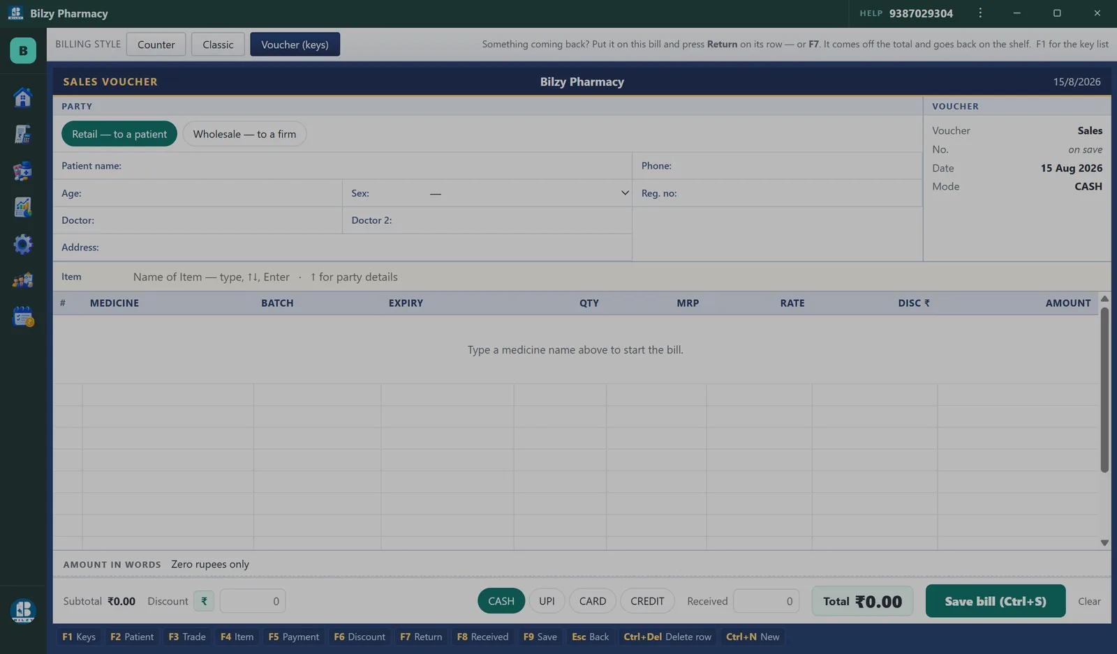1117x654 pixels.
Task: Focus the Doctor 2 field
Action: tap(487, 220)
